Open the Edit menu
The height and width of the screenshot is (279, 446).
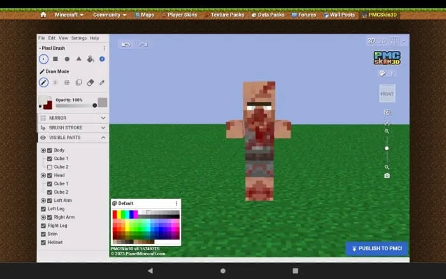[52, 38]
